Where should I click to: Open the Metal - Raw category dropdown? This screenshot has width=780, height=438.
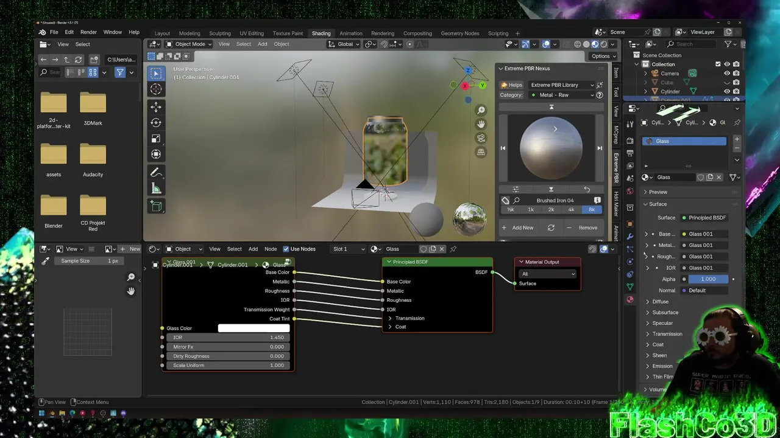tap(561, 95)
